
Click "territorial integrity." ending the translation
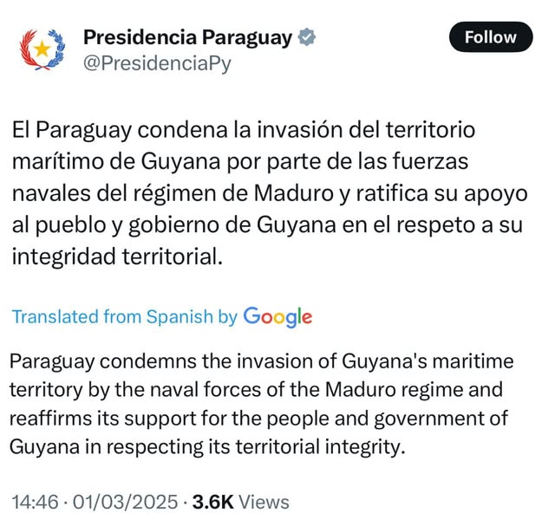320,447
